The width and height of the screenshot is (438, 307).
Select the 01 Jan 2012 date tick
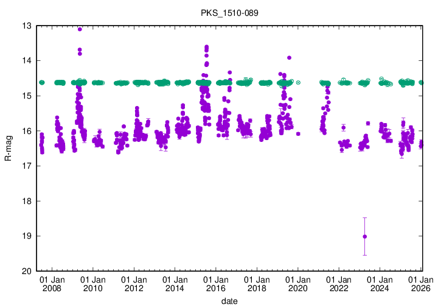pyautogui.click(x=134, y=284)
